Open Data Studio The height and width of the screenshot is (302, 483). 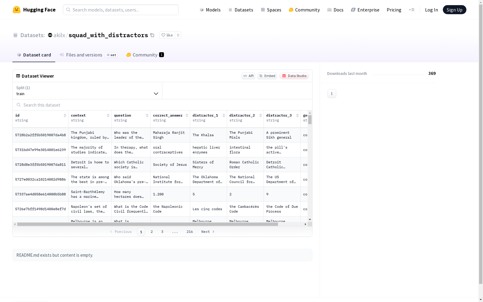(294, 76)
